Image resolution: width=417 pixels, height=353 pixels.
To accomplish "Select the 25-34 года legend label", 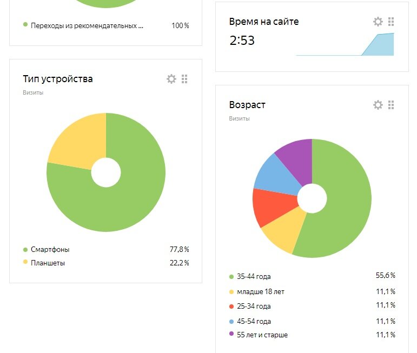I will click(x=254, y=306).
